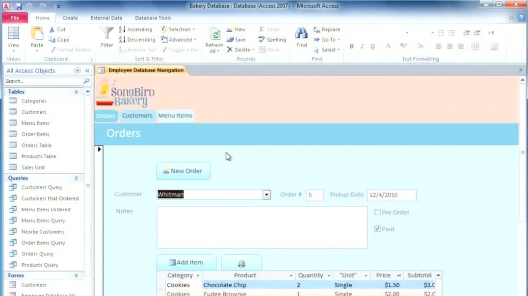
Task: Click the navigation pane search magnifier
Action: click(86, 81)
